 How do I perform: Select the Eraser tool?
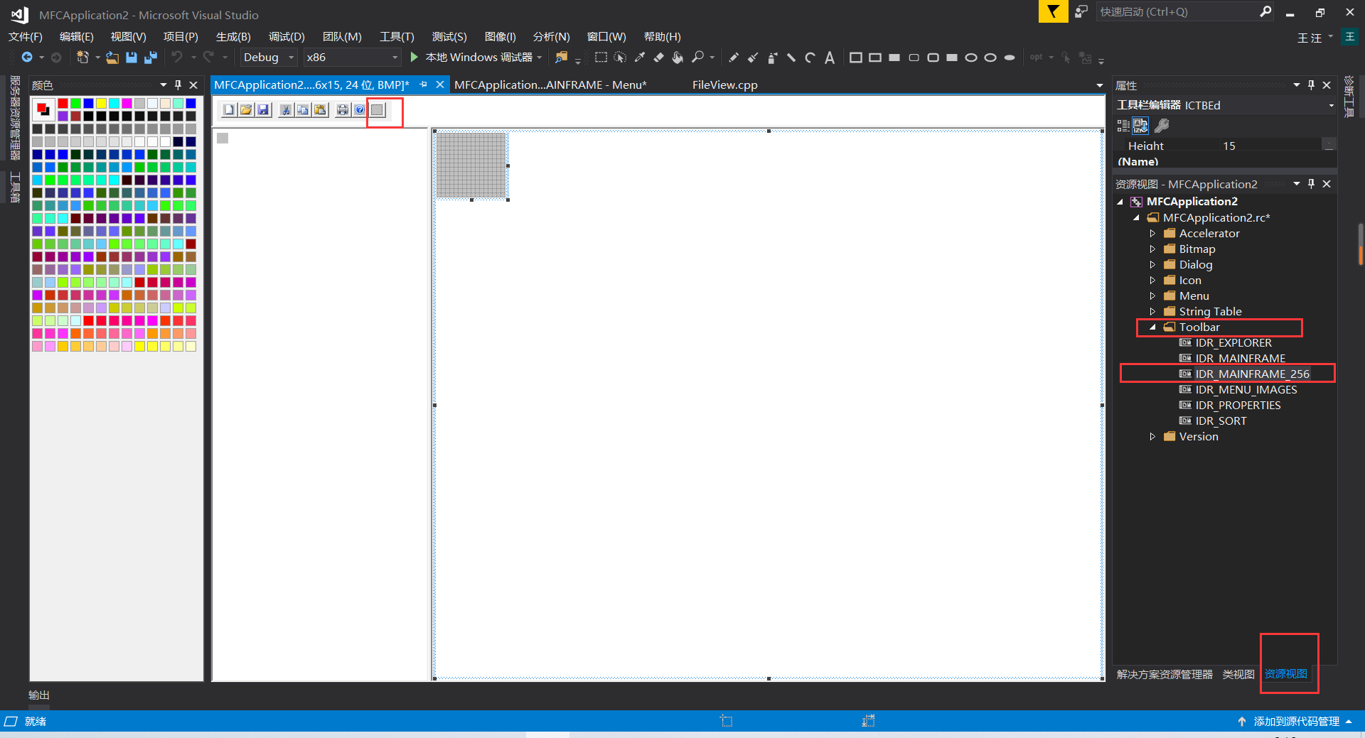click(x=658, y=58)
